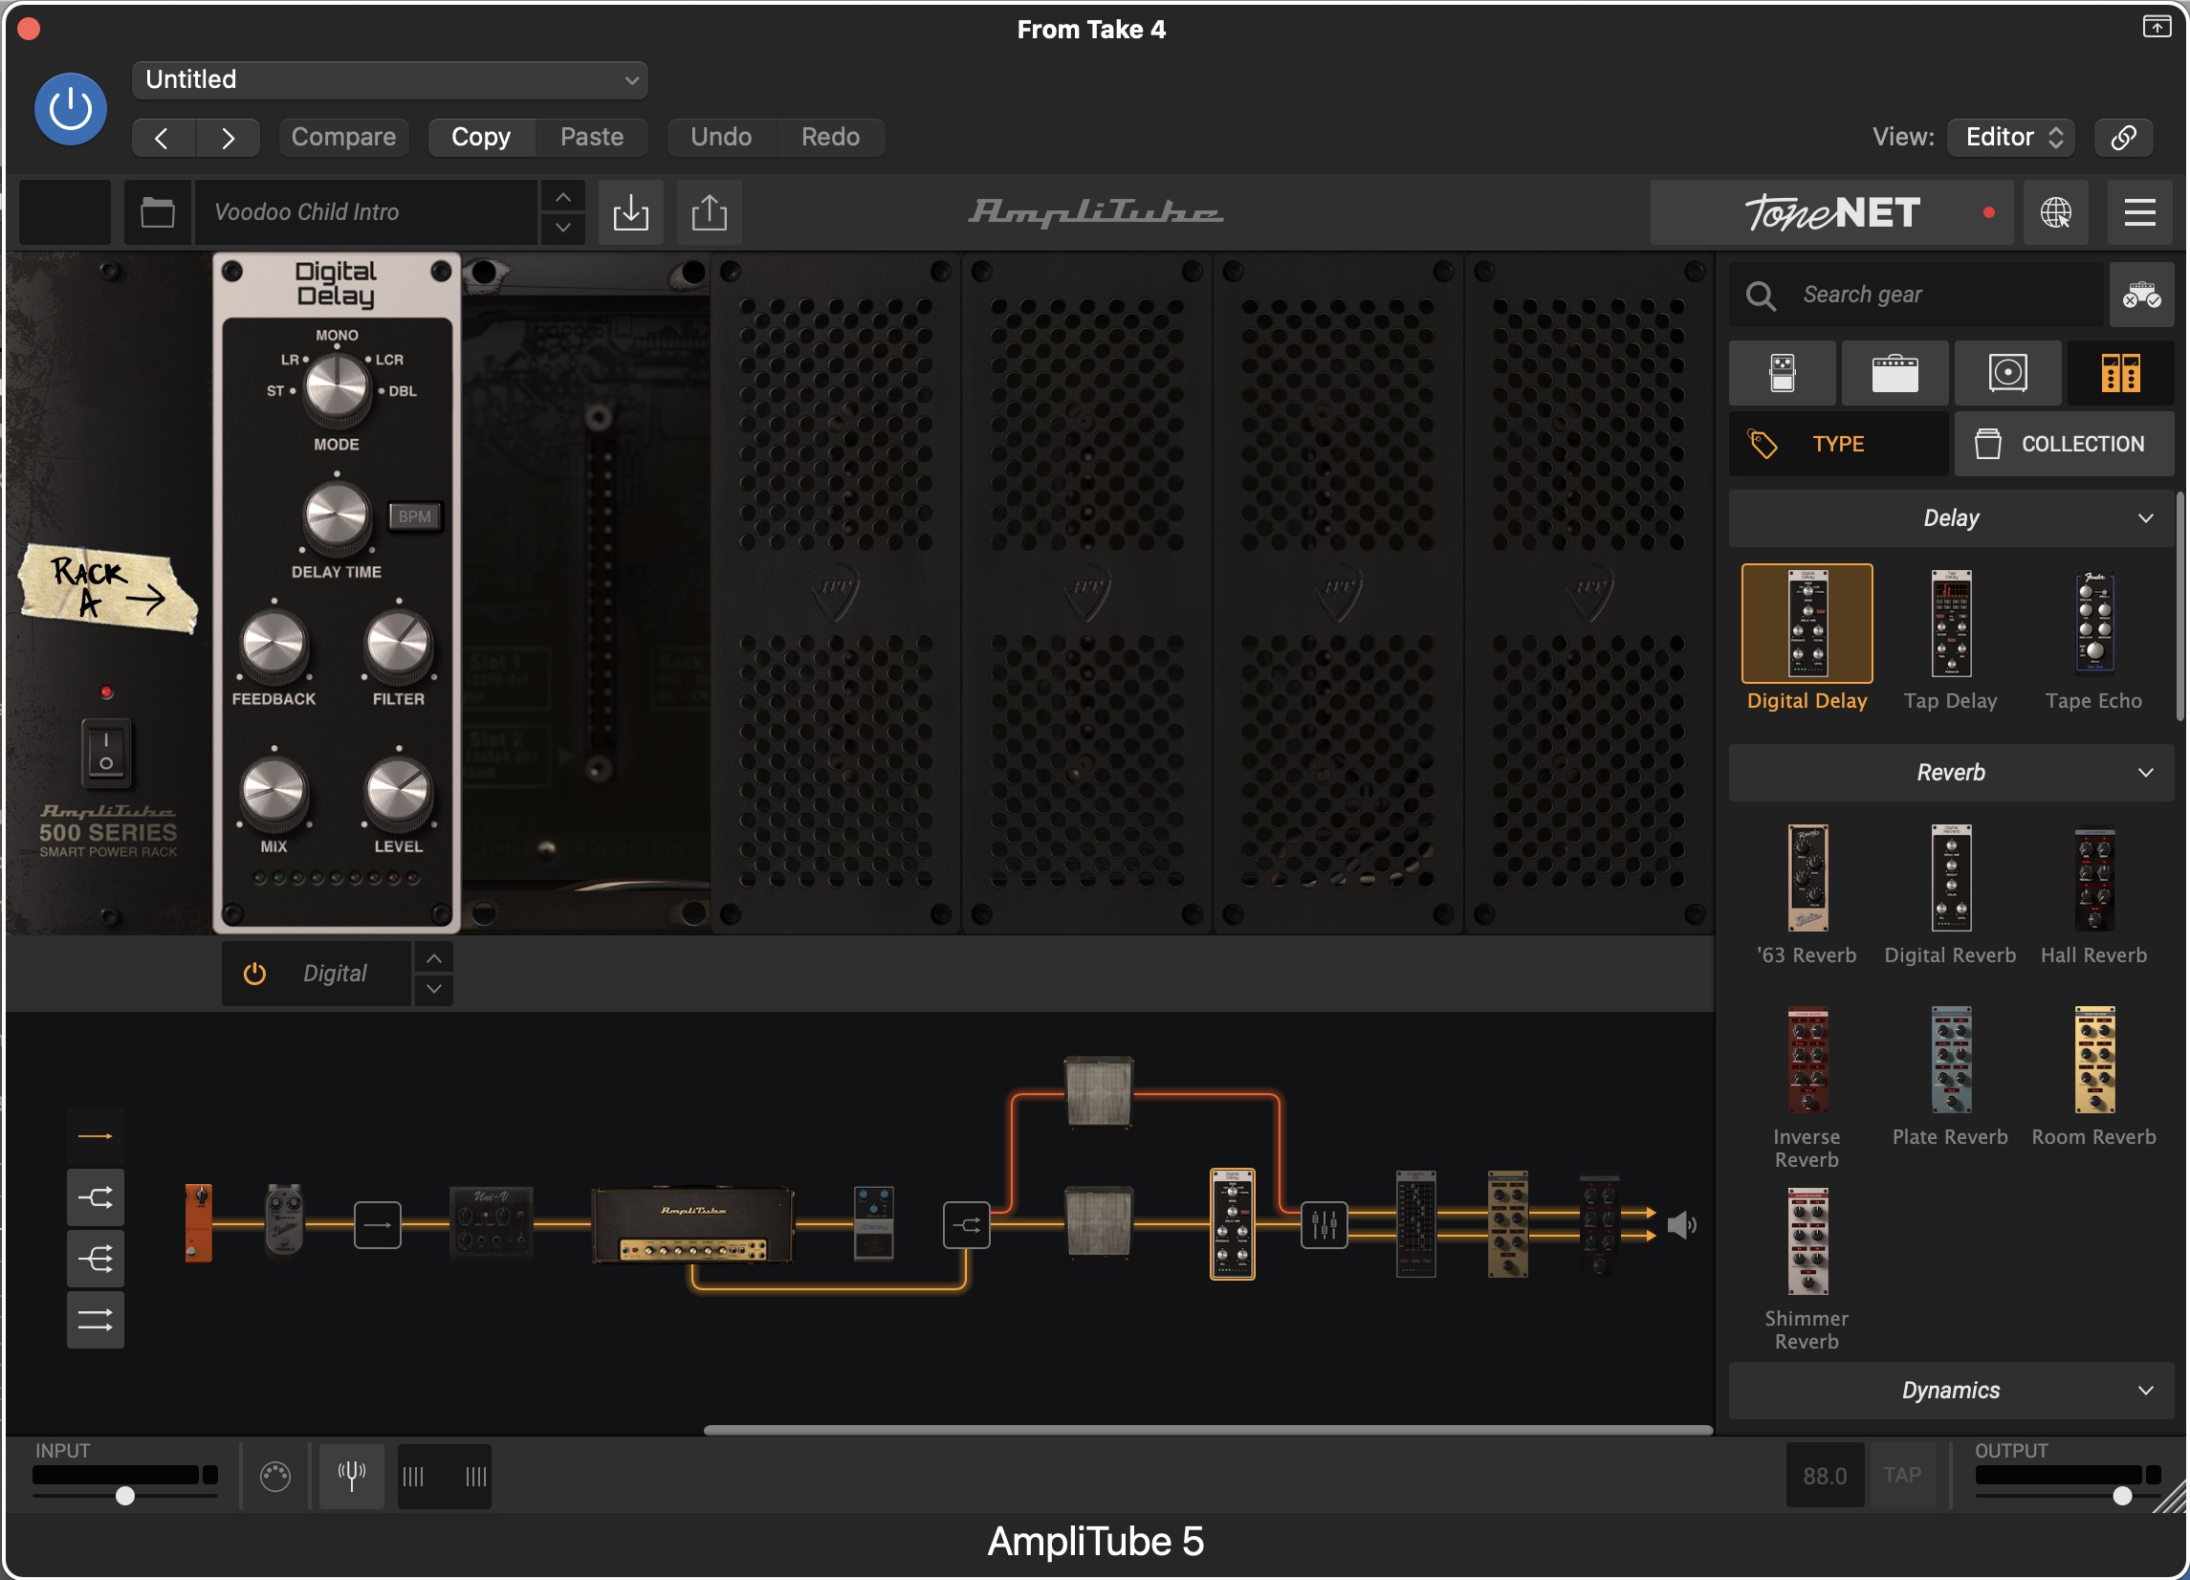Click the LEVEL knob
Viewport: 2190px width, 1580px height.
coord(398,791)
